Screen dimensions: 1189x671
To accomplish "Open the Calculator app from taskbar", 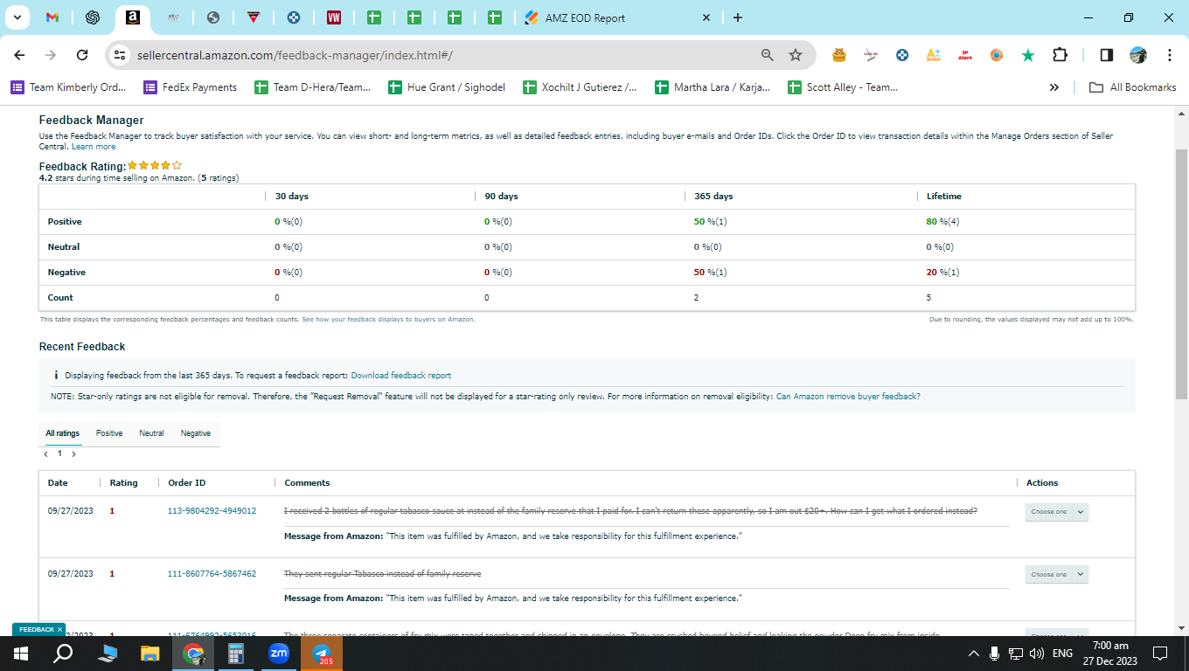I will (236, 654).
